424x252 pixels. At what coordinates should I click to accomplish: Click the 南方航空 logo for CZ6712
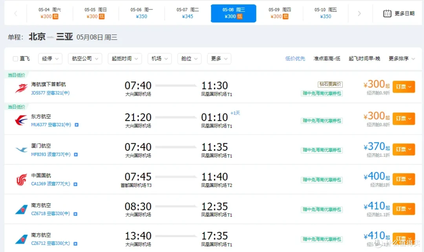(x=21, y=239)
